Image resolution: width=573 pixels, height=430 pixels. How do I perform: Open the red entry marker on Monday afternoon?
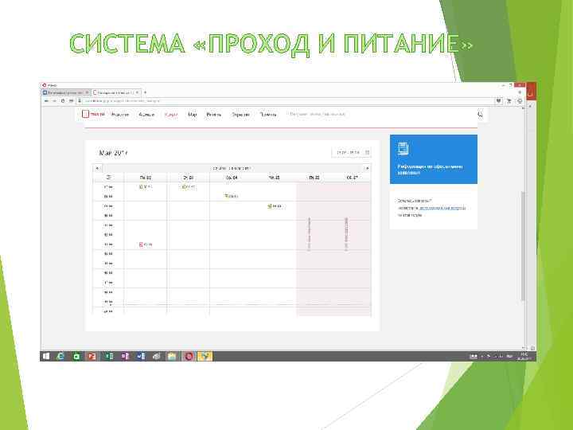click(x=141, y=244)
